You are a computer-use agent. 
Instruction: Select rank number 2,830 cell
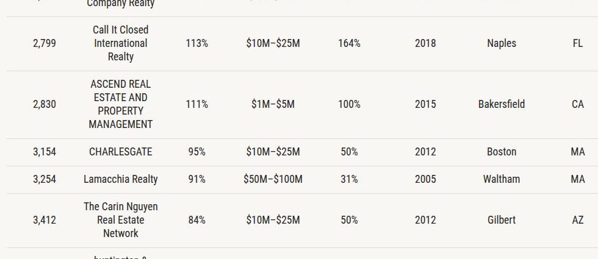[x=45, y=104]
